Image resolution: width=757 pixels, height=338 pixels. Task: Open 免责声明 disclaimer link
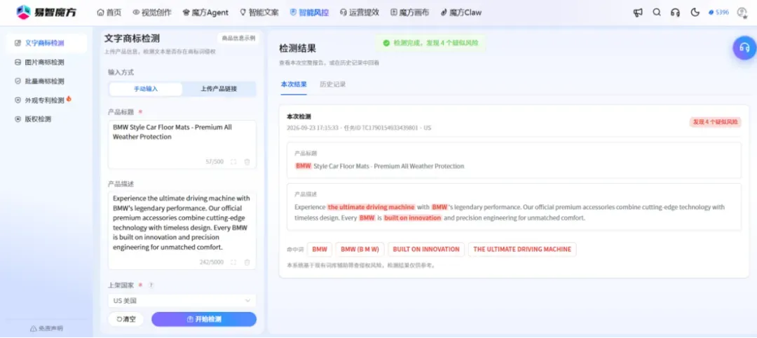(46, 328)
